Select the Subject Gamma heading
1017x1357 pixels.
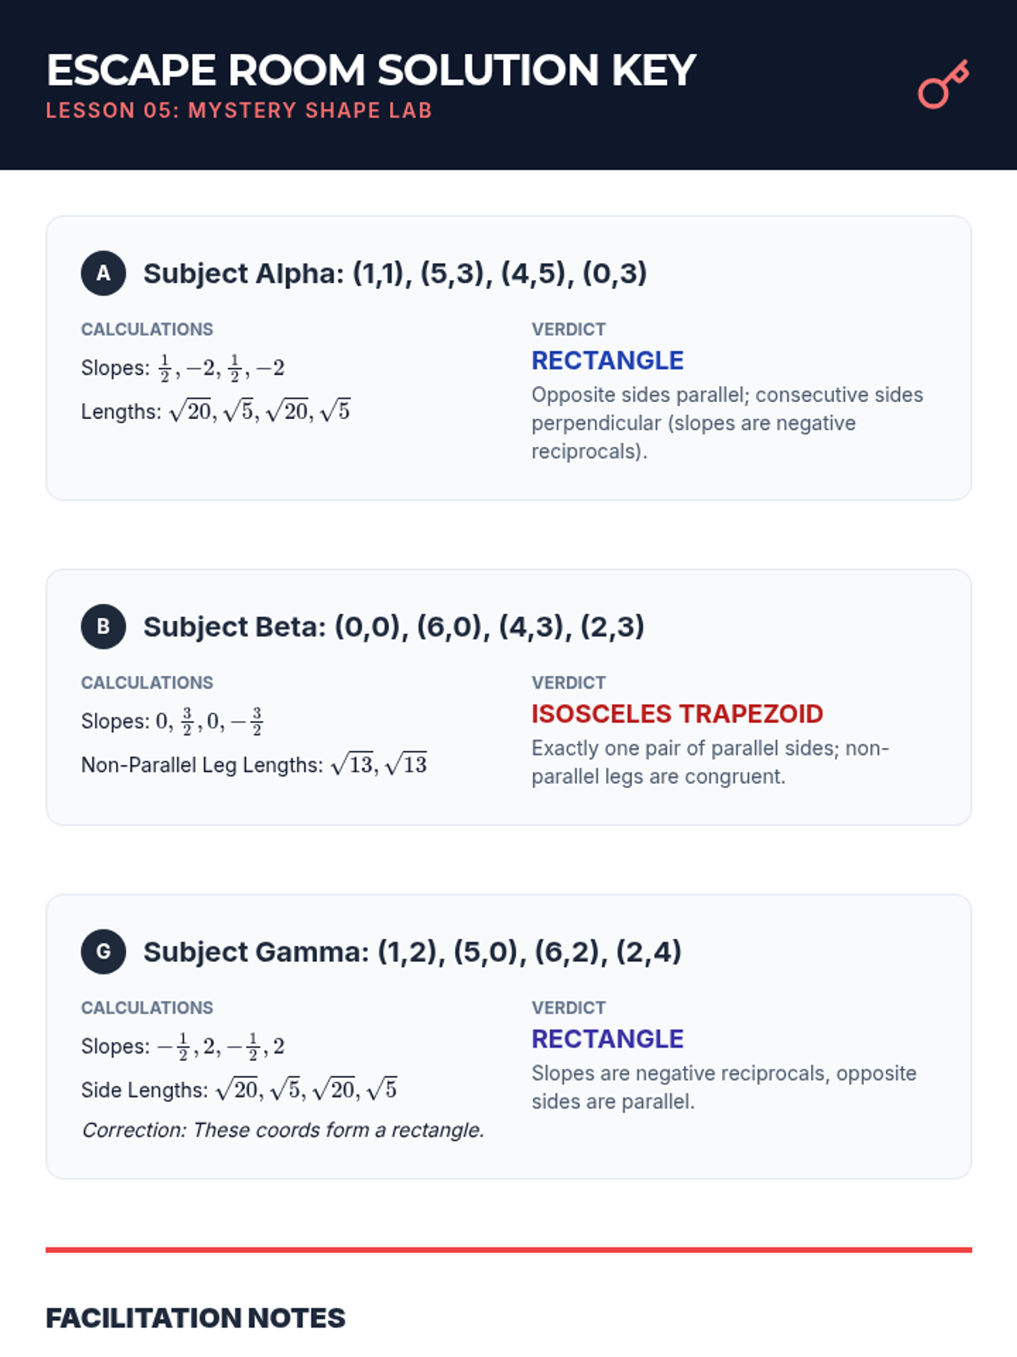tap(412, 952)
